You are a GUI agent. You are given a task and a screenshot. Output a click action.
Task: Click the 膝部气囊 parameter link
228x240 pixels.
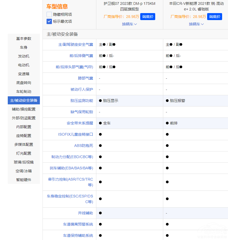click(x=85, y=78)
